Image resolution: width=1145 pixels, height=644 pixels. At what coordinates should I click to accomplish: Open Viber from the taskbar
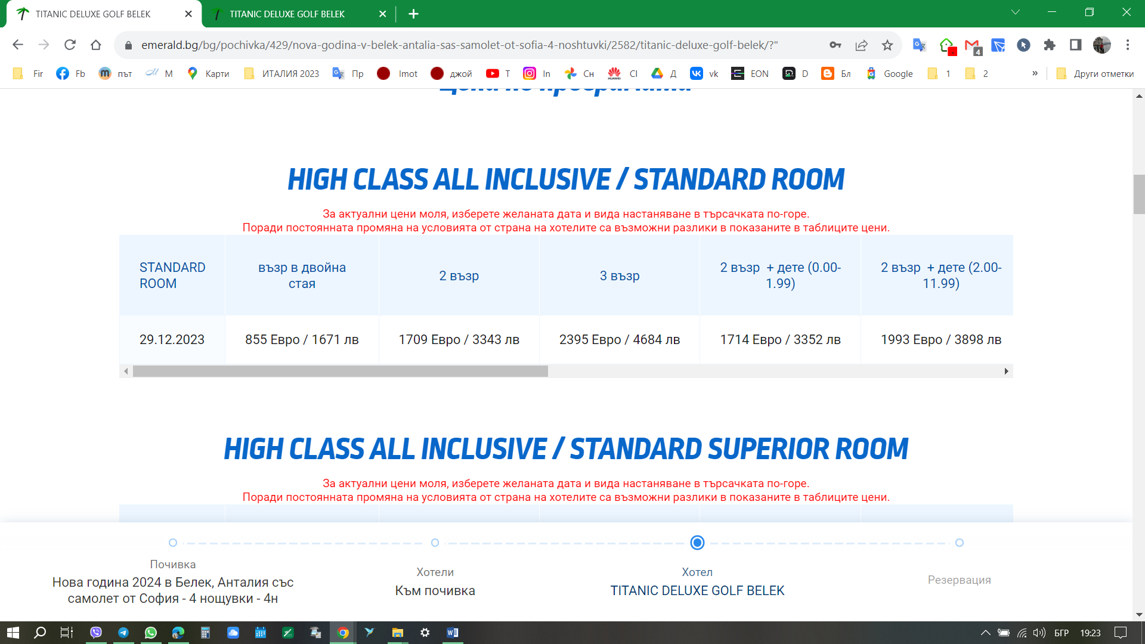pos(96,633)
